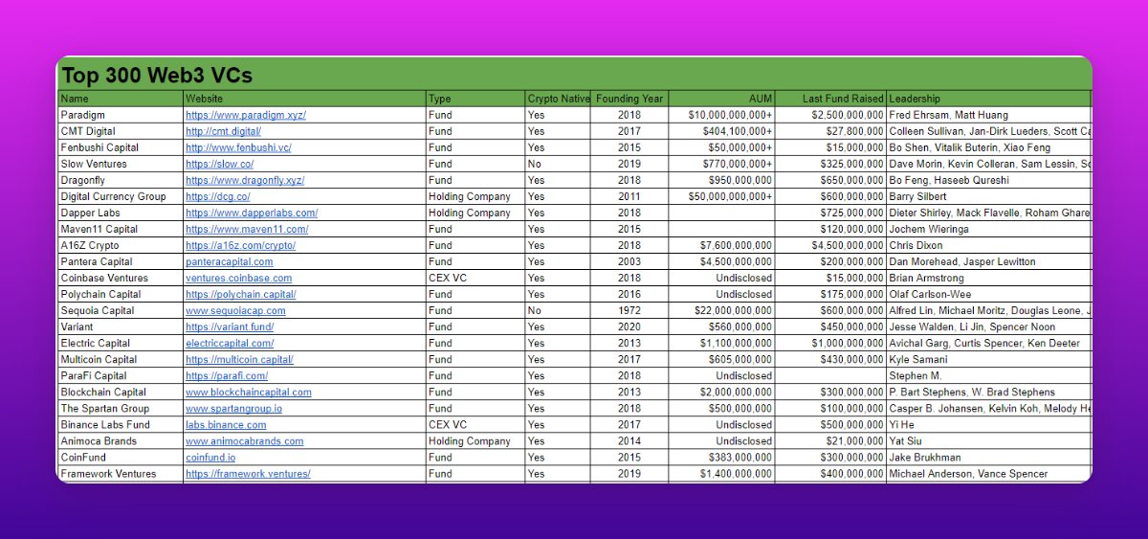The image size is (1148, 539).
Task: Open the slow.co website link
Action: (x=219, y=164)
